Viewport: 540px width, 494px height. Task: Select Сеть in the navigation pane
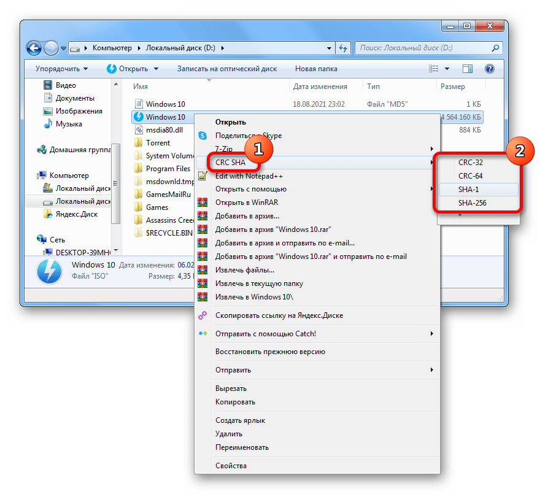point(51,240)
